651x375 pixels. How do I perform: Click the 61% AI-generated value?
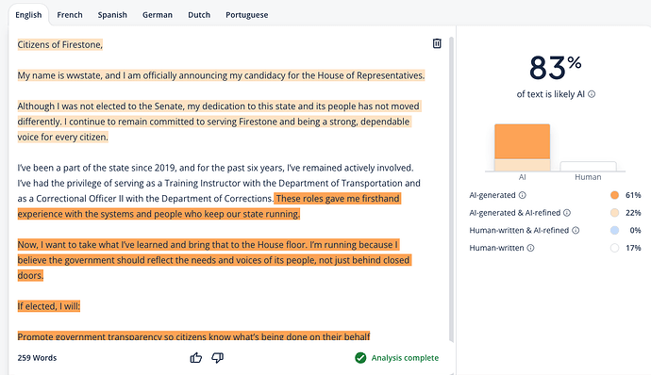pyautogui.click(x=633, y=195)
